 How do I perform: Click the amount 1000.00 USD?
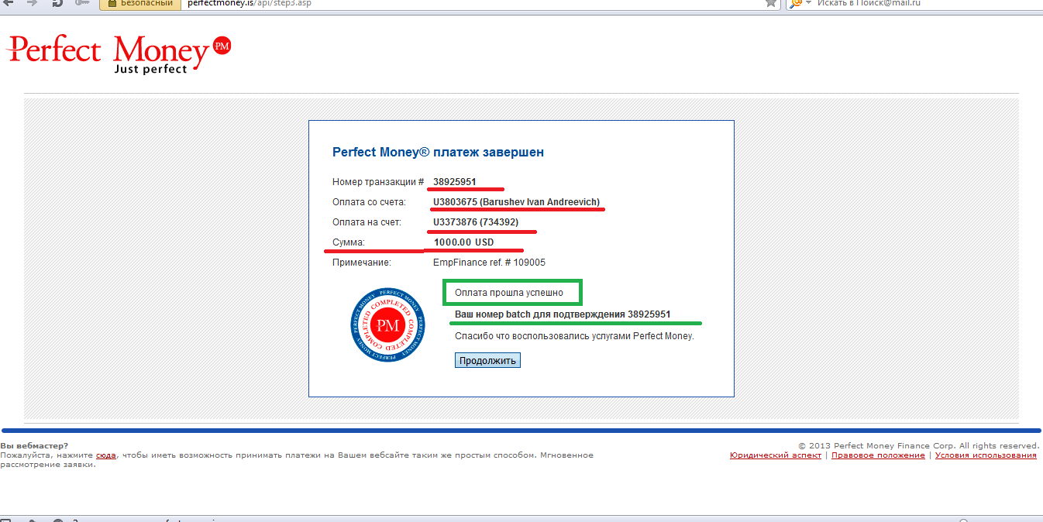tap(464, 242)
